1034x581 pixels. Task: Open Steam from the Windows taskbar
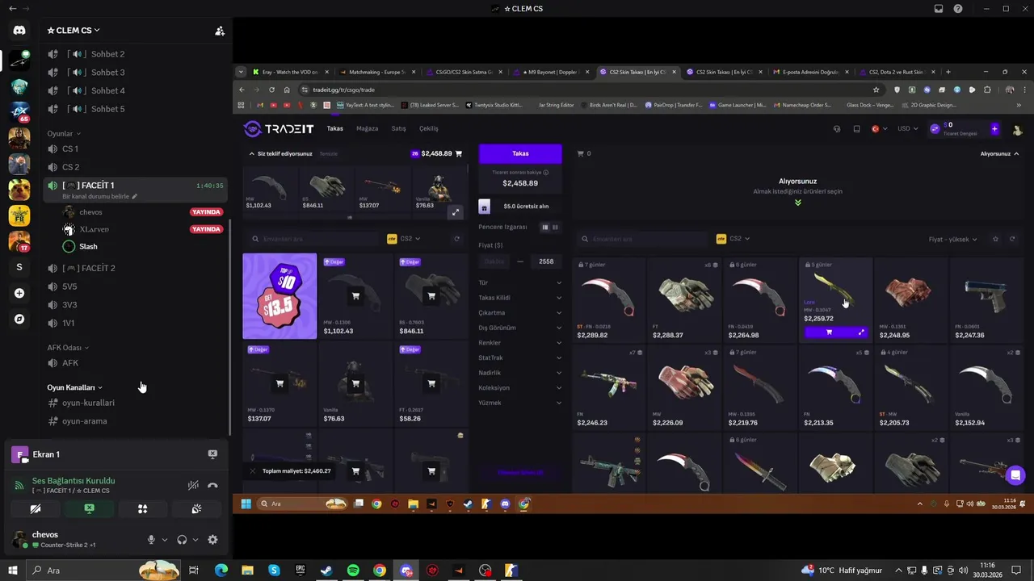coord(326,571)
